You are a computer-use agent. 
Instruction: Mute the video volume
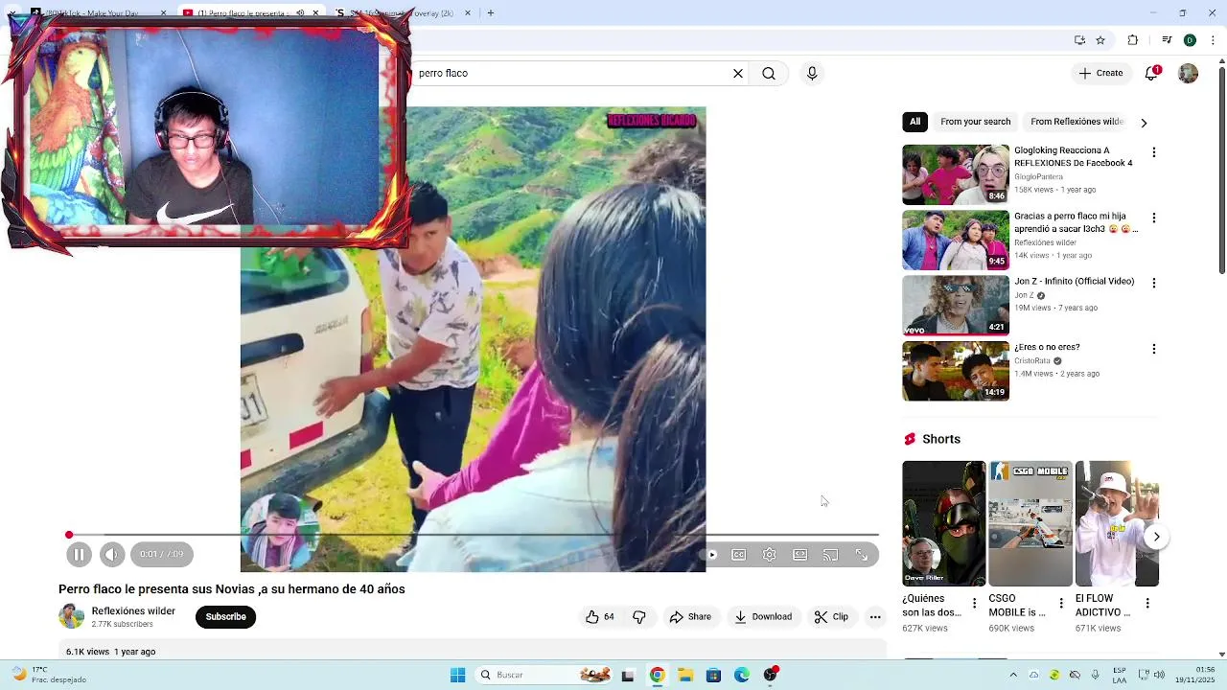pos(111,554)
